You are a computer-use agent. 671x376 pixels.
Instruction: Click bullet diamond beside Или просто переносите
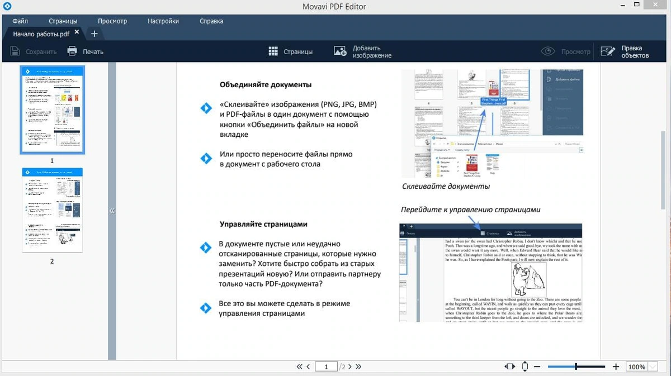[x=206, y=159]
